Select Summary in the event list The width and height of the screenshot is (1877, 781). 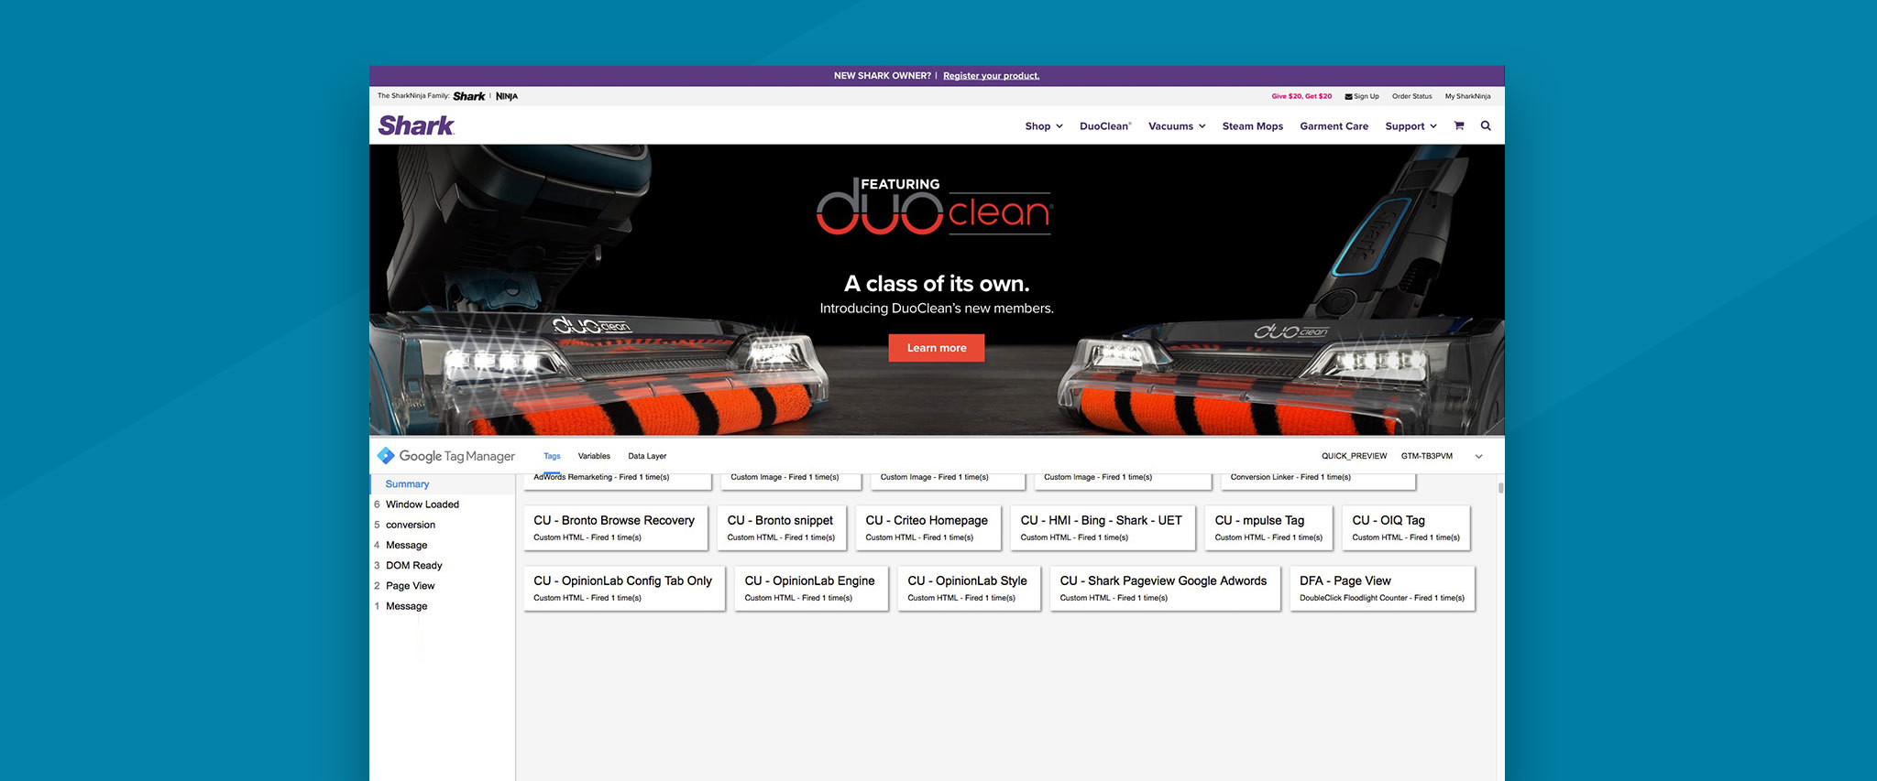[x=443, y=484]
